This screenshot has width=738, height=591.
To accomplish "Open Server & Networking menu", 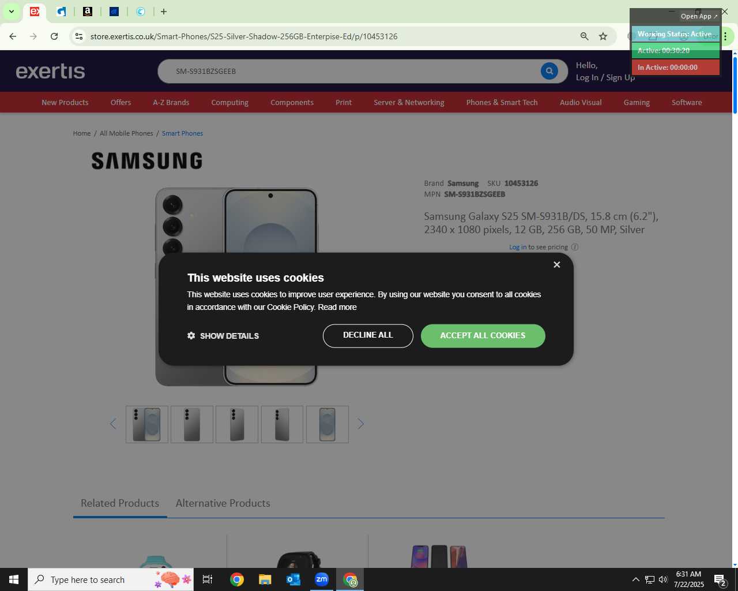I will tap(409, 102).
